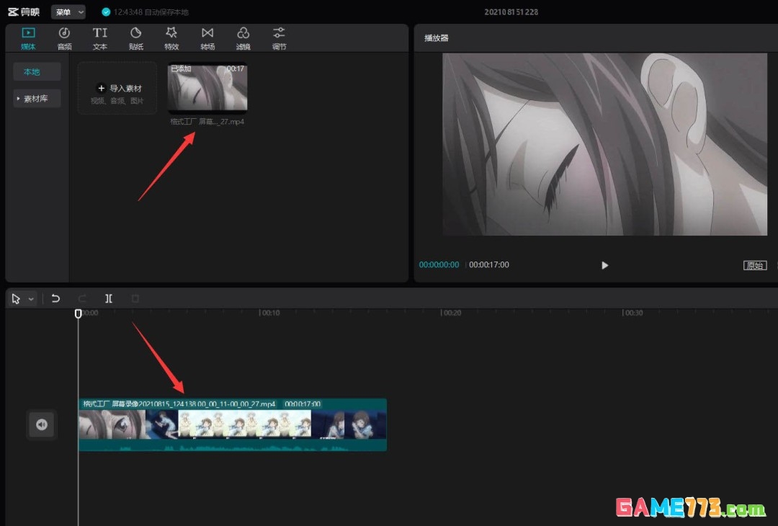
Task: Click the clip audio waveform strip
Action: click(x=232, y=445)
